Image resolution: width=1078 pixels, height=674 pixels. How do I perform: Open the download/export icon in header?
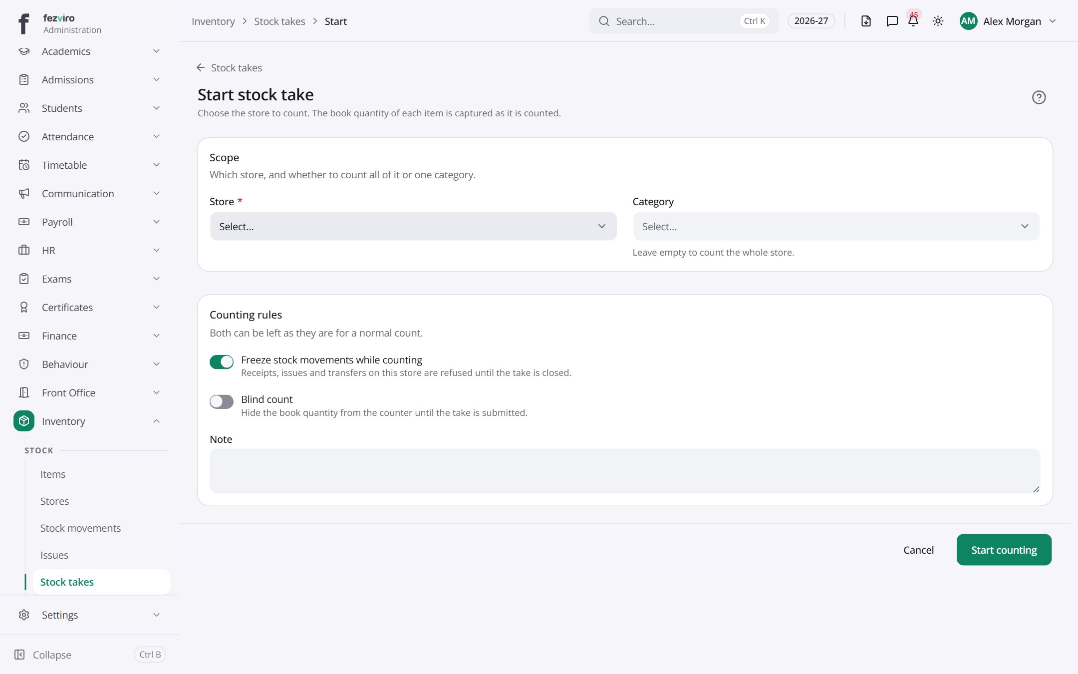point(866,21)
